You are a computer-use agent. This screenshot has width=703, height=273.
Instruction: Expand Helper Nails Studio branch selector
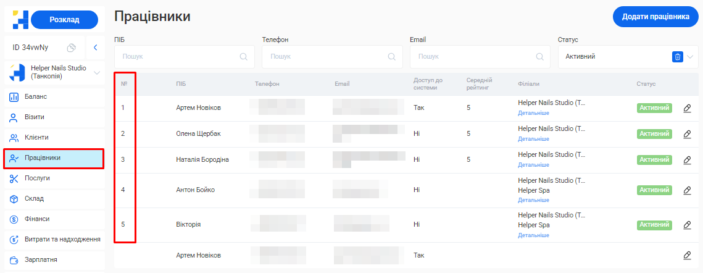pos(96,73)
